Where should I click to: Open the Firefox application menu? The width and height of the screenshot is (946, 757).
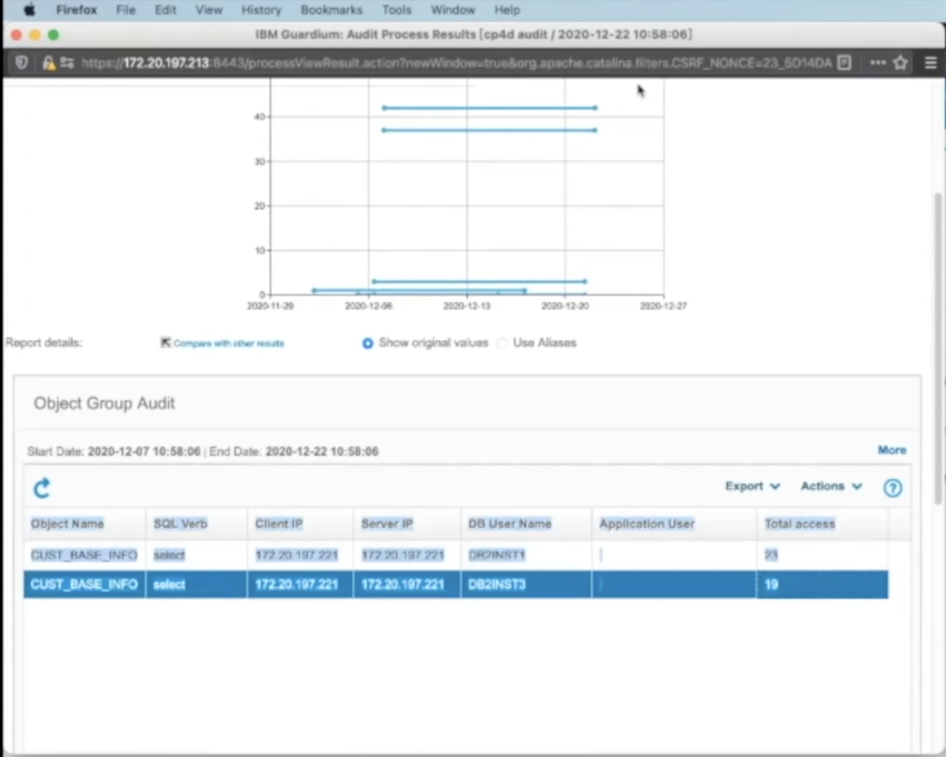(76, 10)
